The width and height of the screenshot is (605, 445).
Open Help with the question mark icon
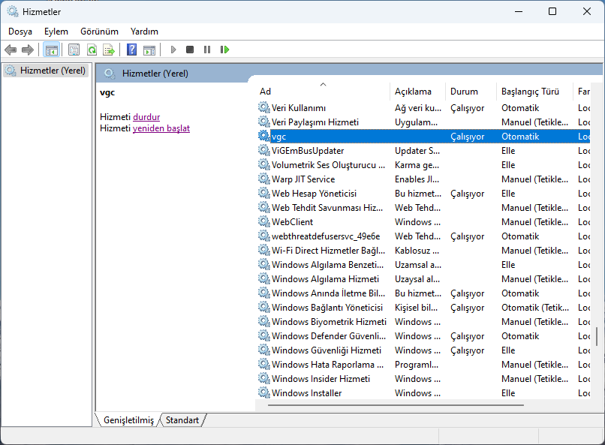click(131, 50)
